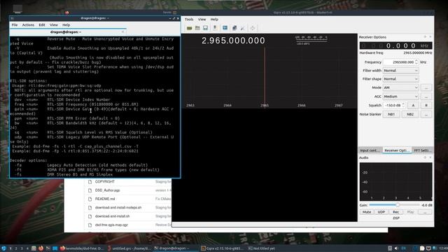Viewport: 448px width, 252px height.
Task: Open the Filter width dropdown
Action: click(400, 71)
